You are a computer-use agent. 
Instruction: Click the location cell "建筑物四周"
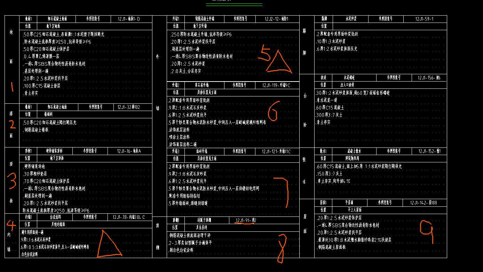(352, 158)
